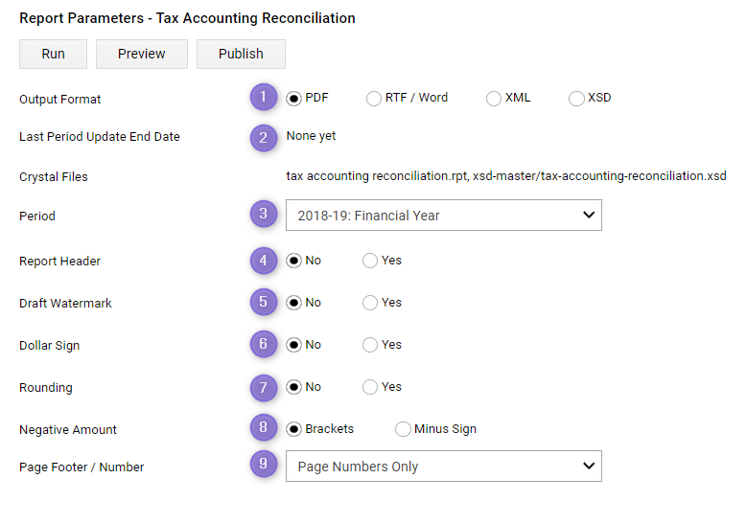Select Minus Sign for negative amounts
The width and height of the screenshot is (747, 524).
pyautogui.click(x=403, y=429)
